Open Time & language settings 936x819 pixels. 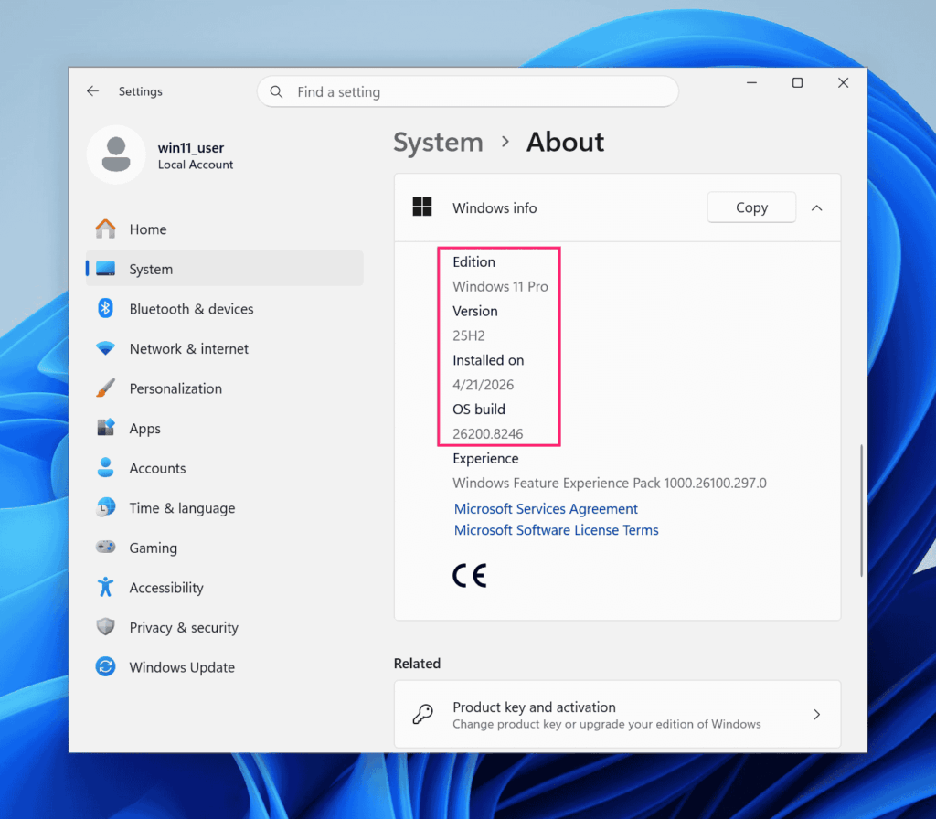(x=225, y=508)
